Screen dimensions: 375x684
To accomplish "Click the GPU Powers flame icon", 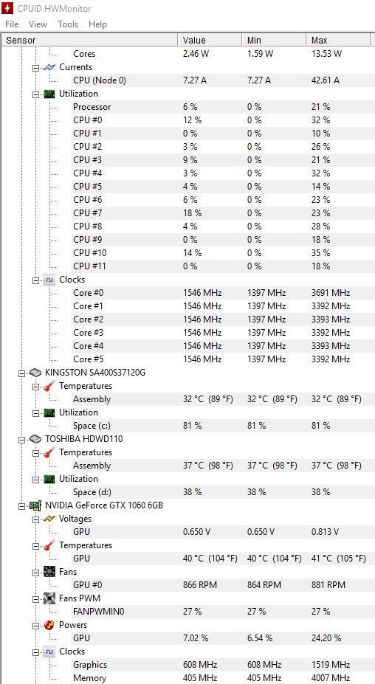I will (x=49, y=625).
